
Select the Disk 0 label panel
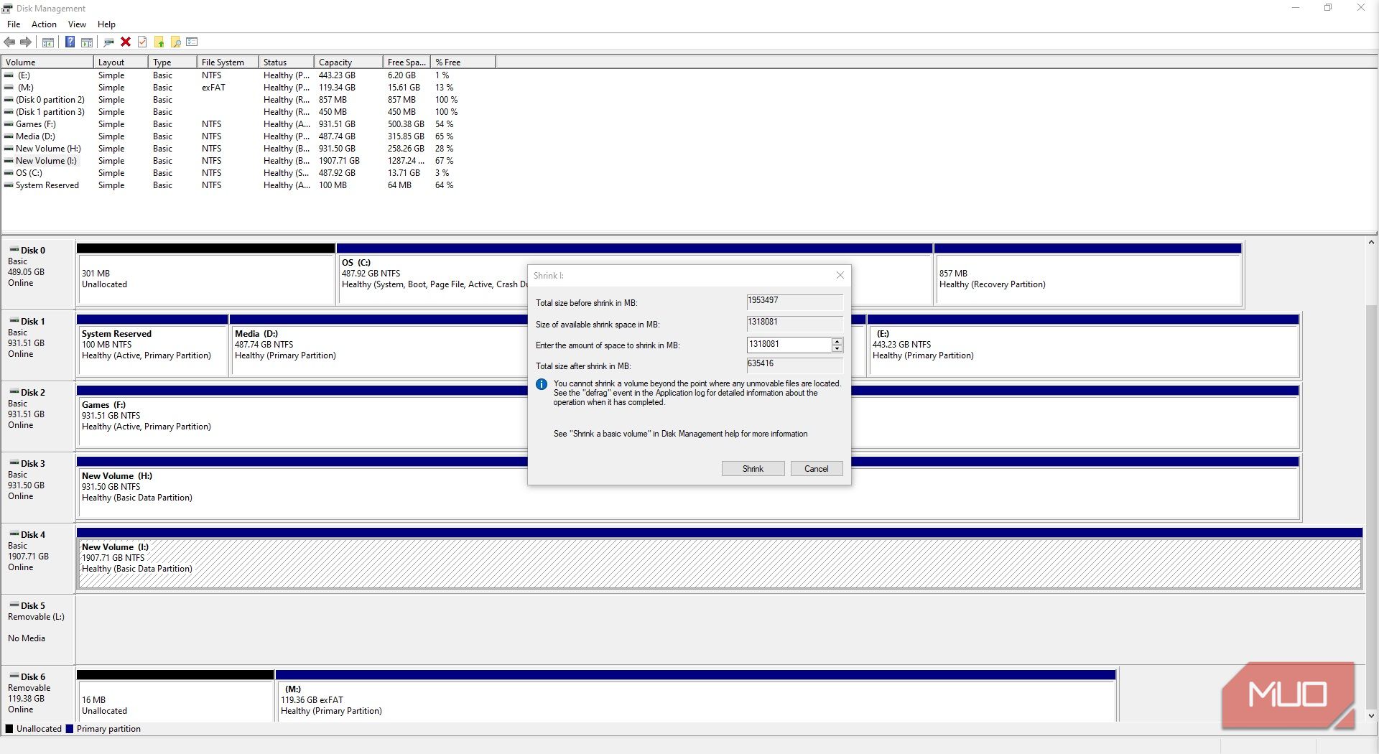39,274
